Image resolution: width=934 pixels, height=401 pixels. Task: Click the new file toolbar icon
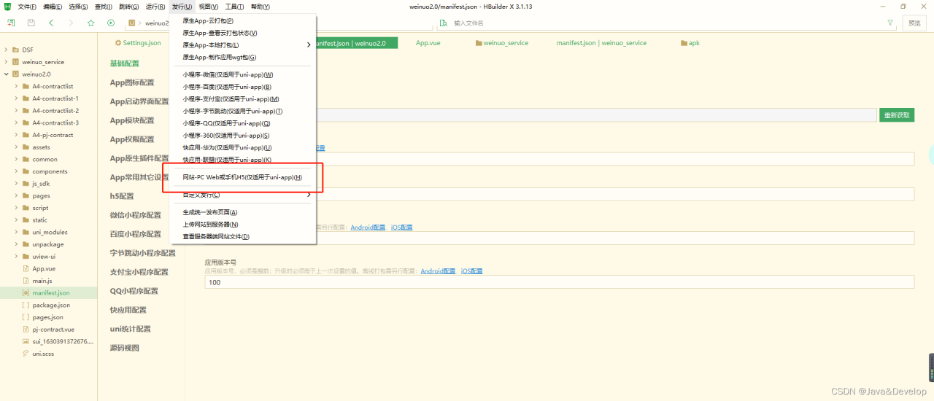click(11, 23)
